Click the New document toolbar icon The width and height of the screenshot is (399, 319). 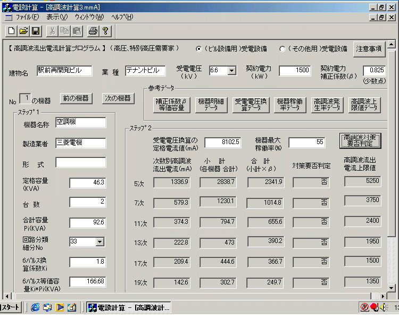point(12,31)
